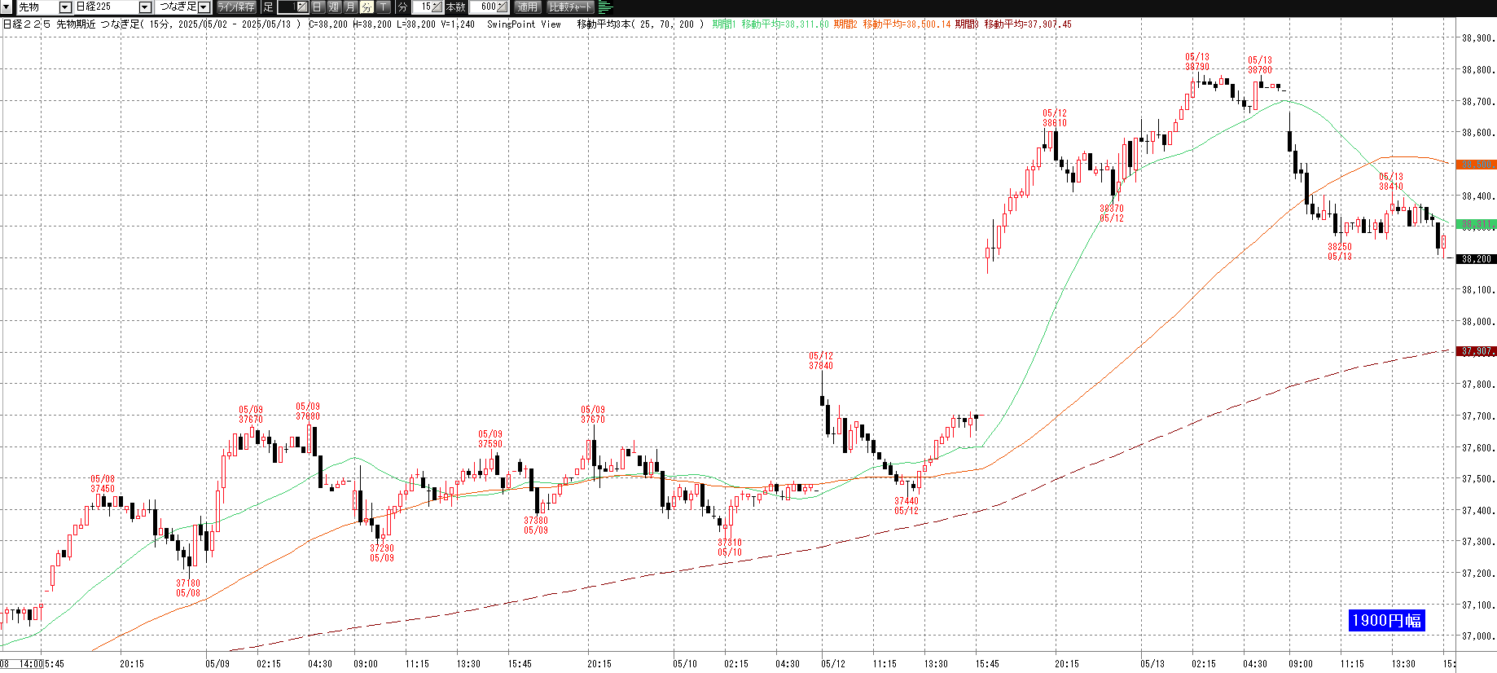This screenshot has width=1497, height=673.
Task: Open the 比較チャート comparison chart button
Action: (570, 7)
